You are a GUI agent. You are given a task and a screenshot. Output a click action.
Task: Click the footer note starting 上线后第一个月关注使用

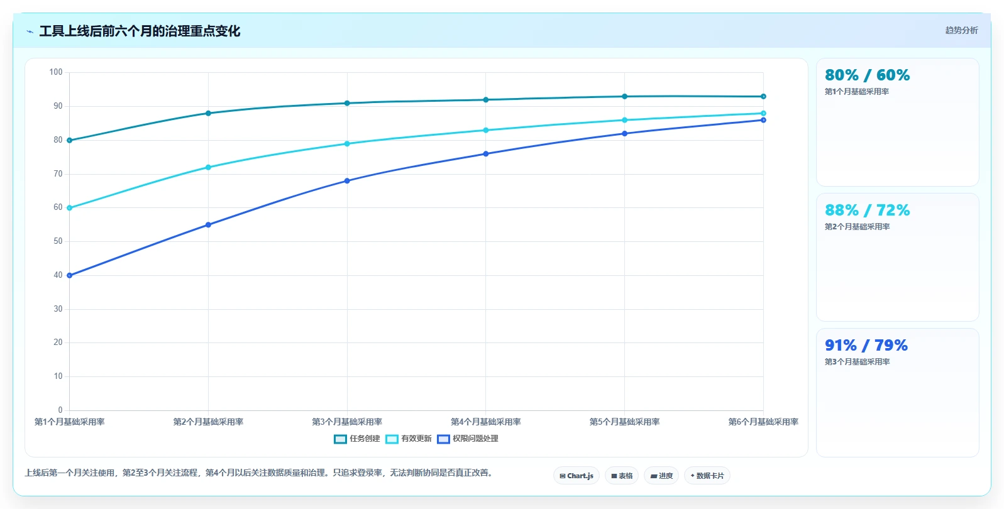[260, 473]
